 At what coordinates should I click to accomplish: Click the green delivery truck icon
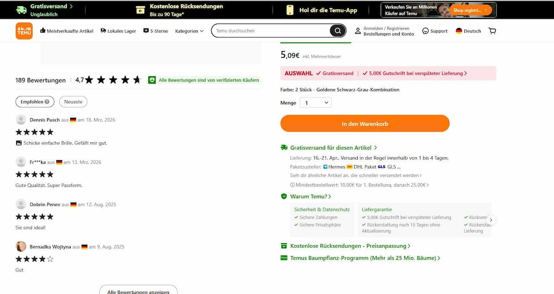tap(284, 148)
